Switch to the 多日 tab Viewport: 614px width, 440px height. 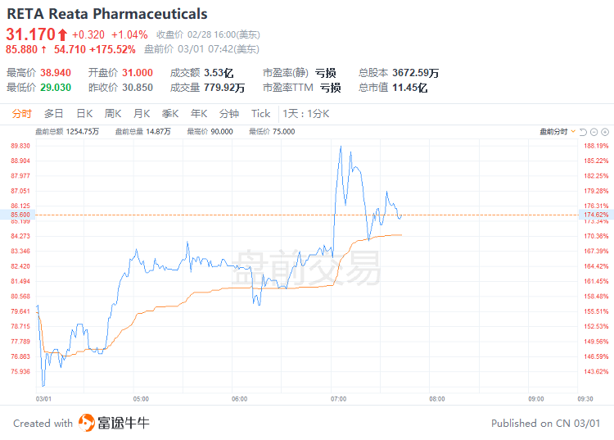(54, 114)
